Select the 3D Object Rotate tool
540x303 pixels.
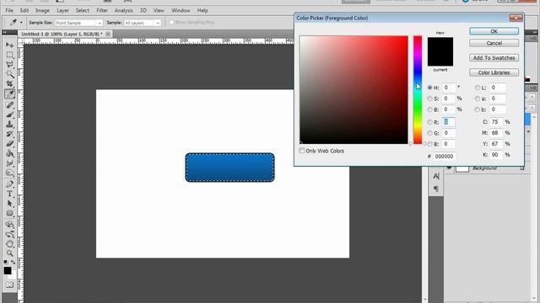9,225
